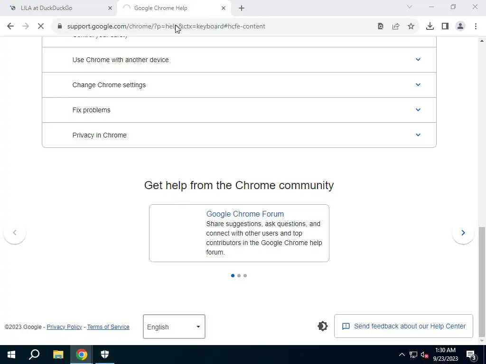Stop loading the page

point(41,27)
